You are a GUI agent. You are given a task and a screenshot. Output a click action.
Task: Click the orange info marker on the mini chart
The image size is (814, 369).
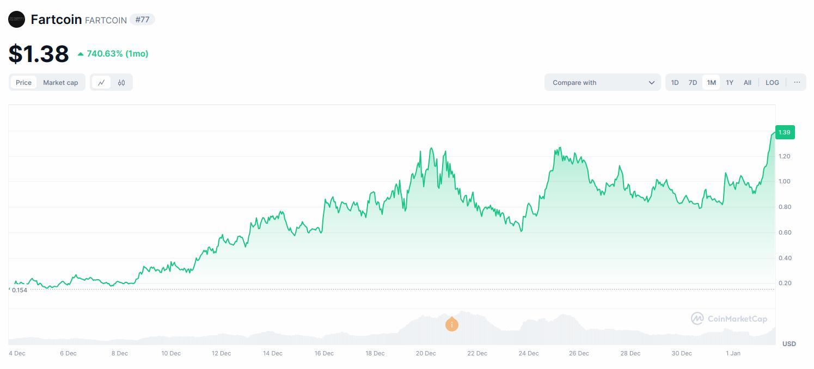(451, 324)
